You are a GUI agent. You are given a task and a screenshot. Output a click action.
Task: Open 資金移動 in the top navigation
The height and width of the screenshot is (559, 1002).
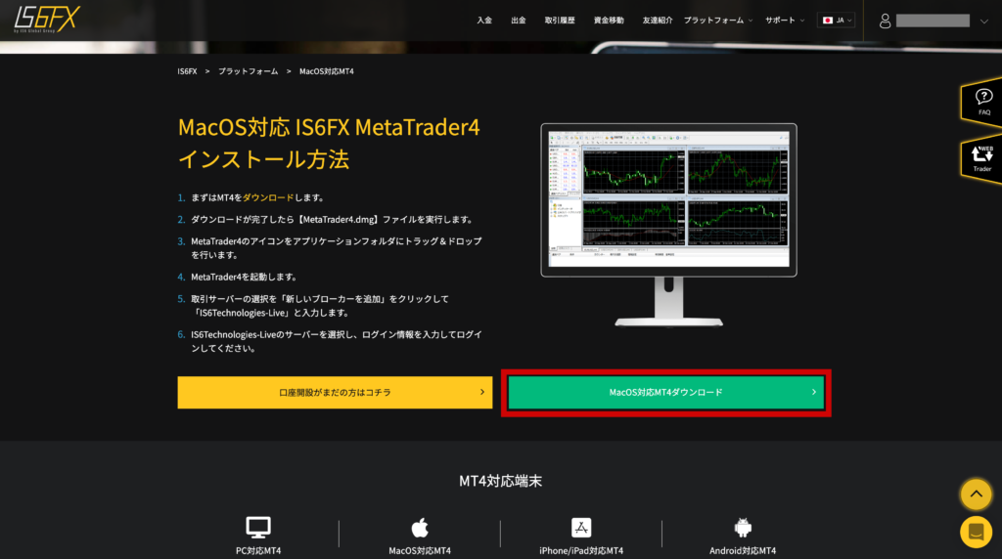(x=609, y=21)
